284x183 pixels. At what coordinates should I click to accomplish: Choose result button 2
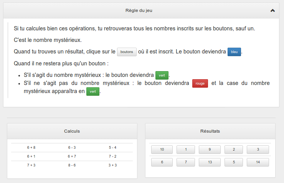(234, 150)
